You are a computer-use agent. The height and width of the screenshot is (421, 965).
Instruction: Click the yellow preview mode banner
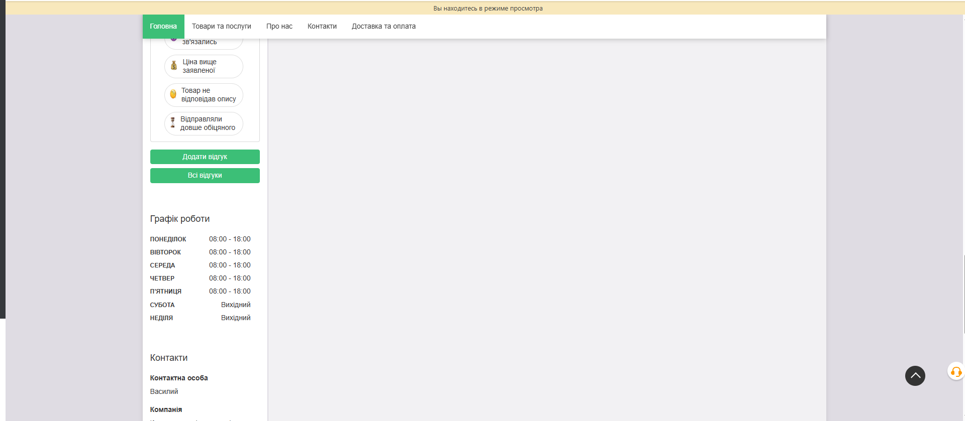pyautogui.click(x=488, y=8)
